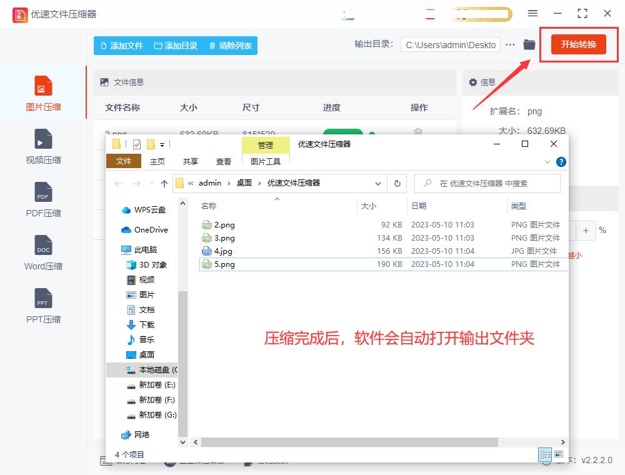Open the address bar dropdown arrow
Image resolution: width=625 pixels, height=475 pixels.
click(378, 183)
